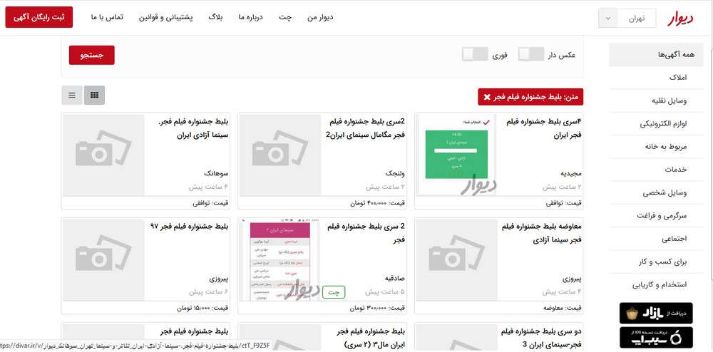
Task: Select سرگرمی و فراغت category
Action: point(656,216)
